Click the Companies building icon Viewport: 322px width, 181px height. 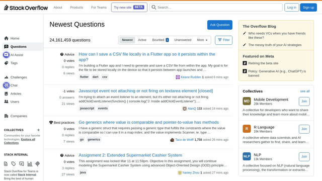click(7, 116)
